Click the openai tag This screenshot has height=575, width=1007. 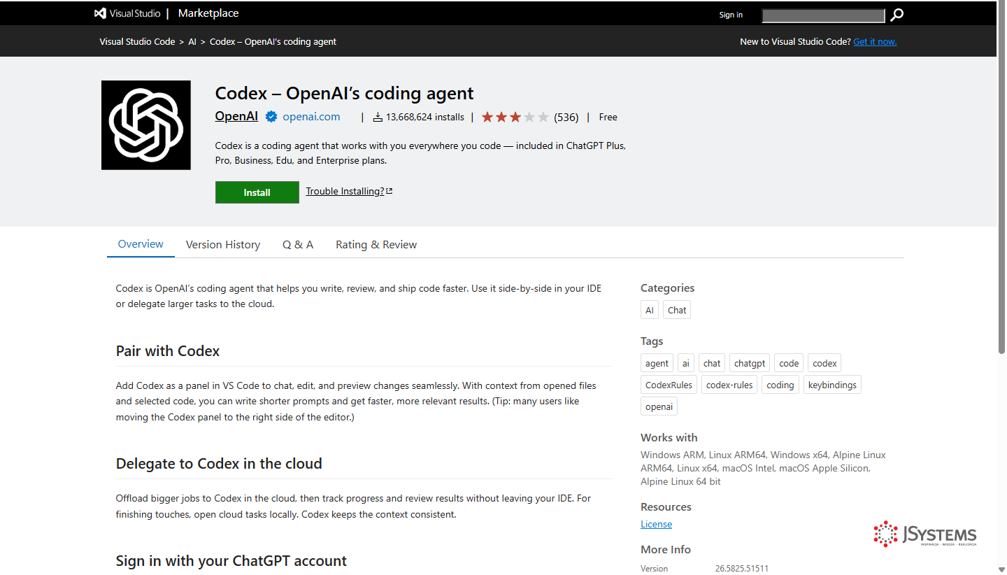[659, 406]
